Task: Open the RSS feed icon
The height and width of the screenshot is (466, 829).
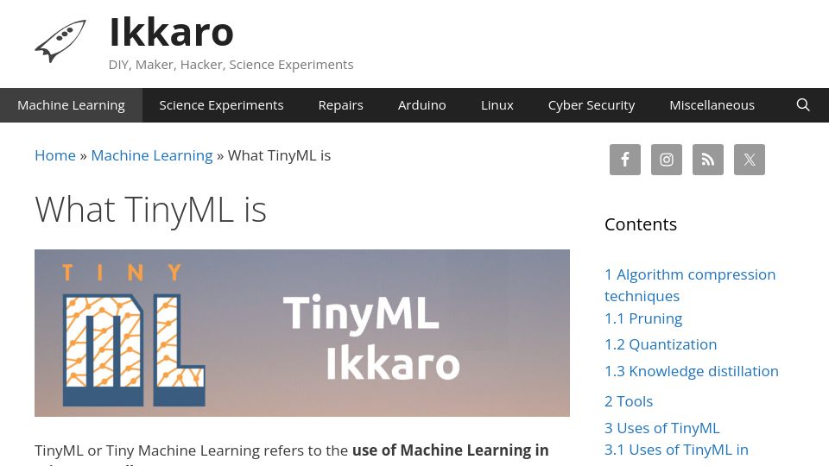Action: pyautogui.click(x=708, y=160)
